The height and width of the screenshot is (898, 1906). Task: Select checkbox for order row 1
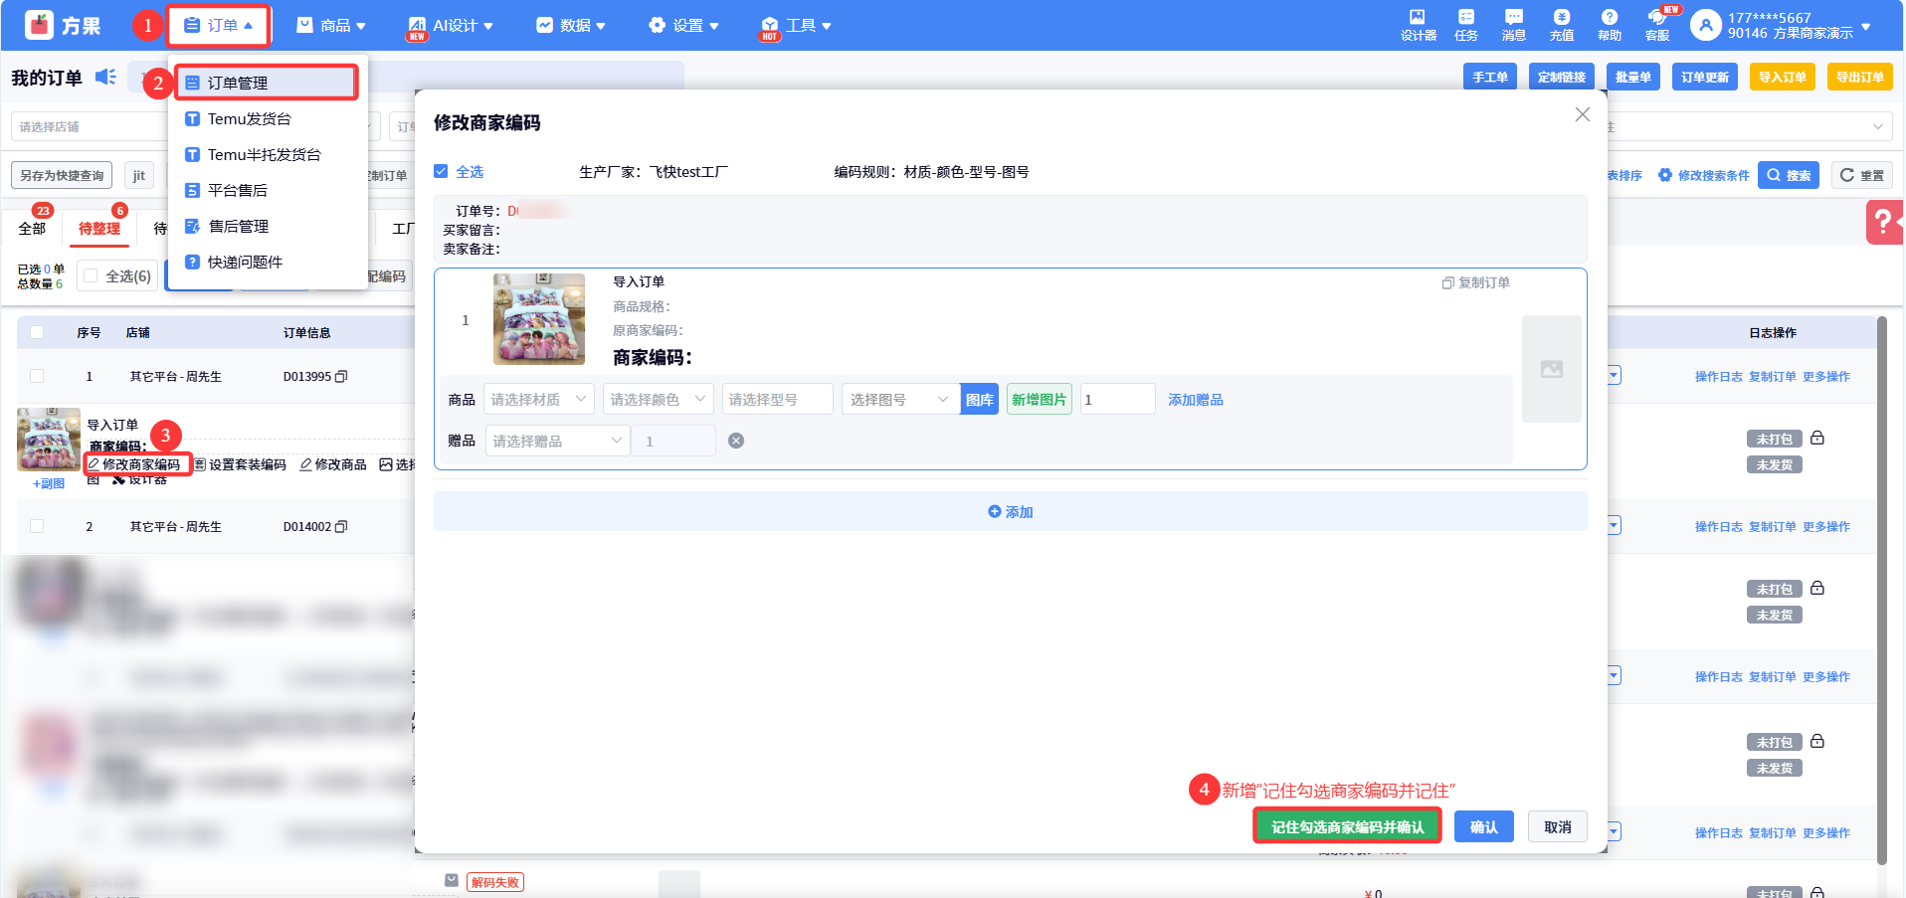(37, 377)
